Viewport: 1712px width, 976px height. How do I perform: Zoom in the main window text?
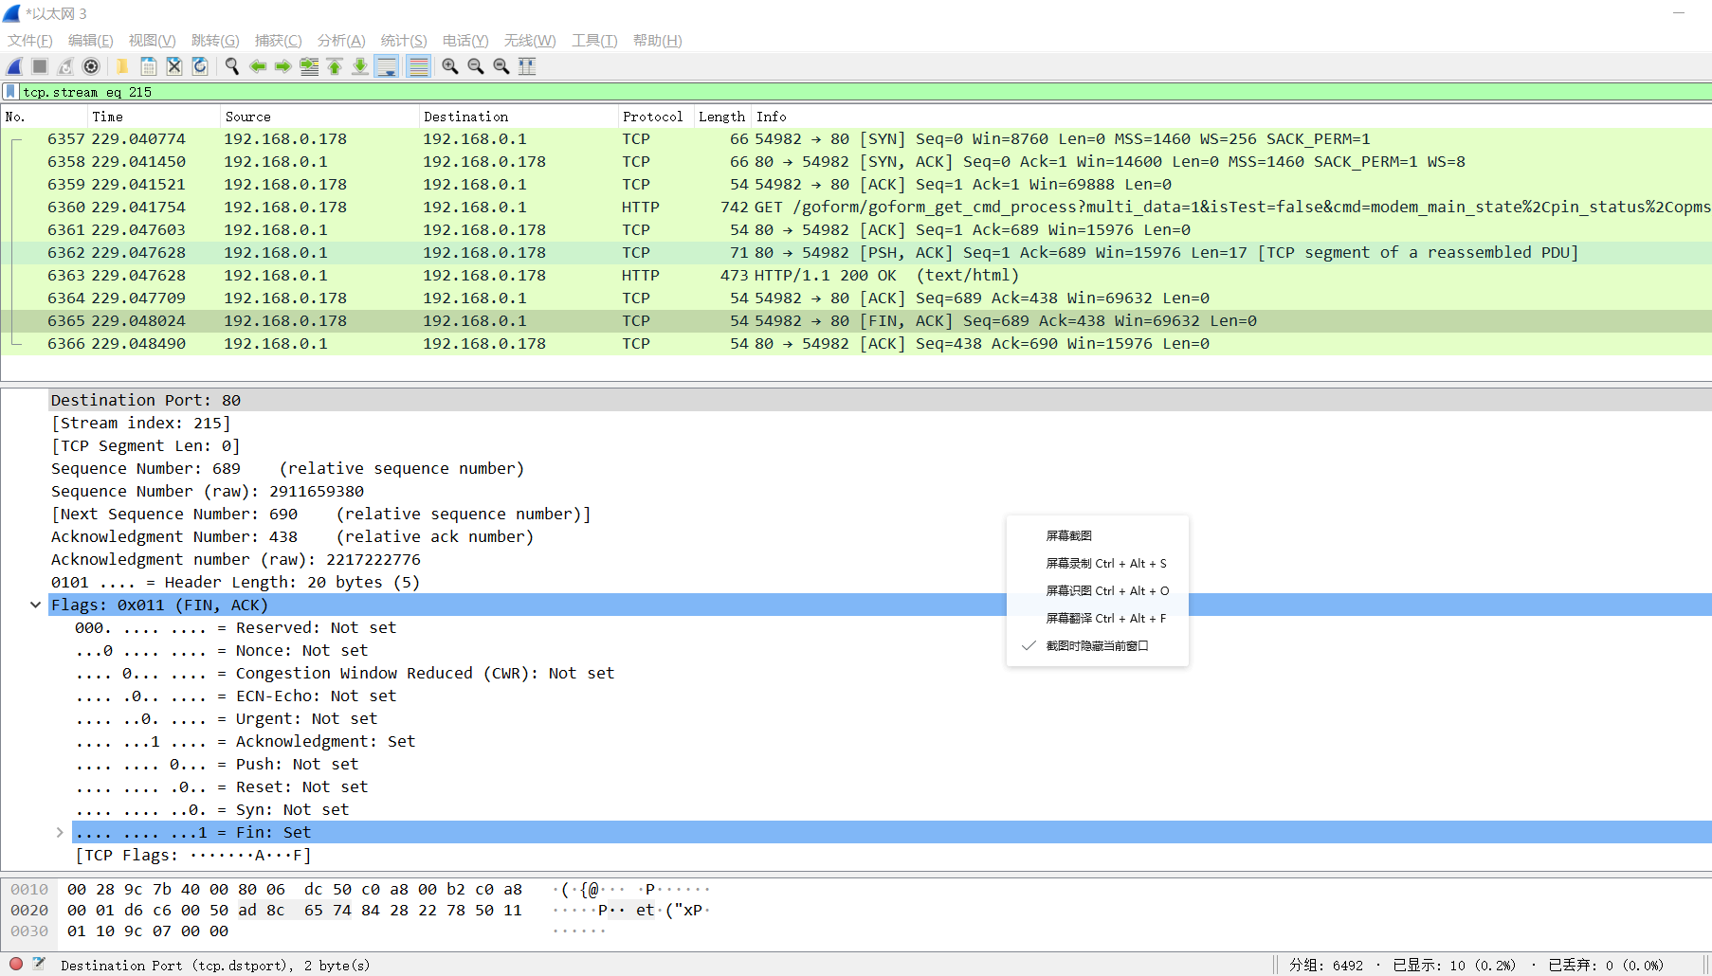pos(450,66)
